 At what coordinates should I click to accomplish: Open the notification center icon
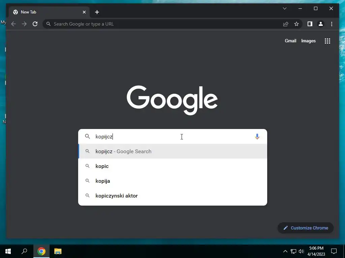click(x=334, y=251)
